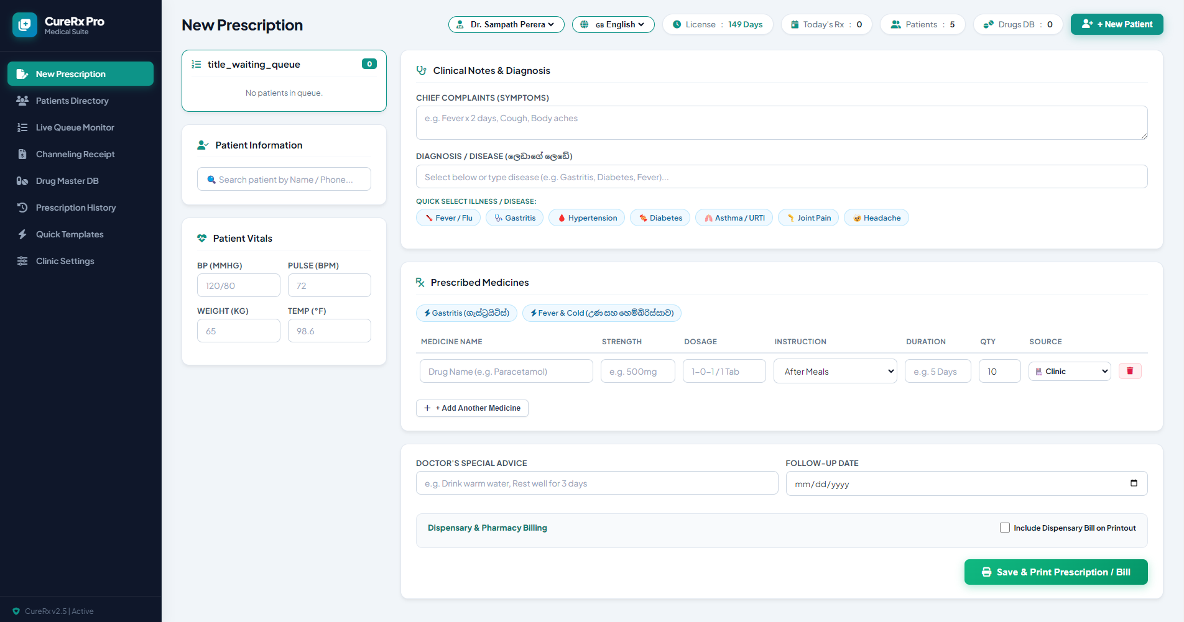Click the Patients count badge
Viewport: 1184px width, 622px height.
click(923, 24)
